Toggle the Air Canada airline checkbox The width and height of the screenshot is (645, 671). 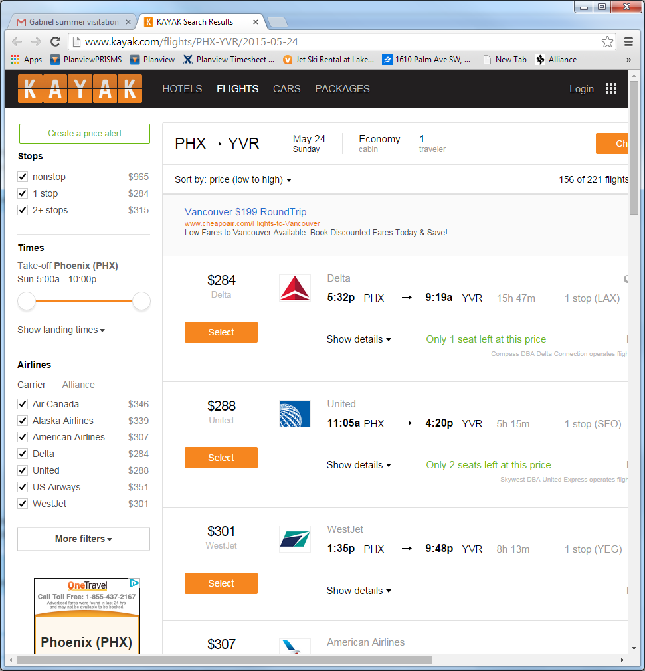tap(23, 404)
